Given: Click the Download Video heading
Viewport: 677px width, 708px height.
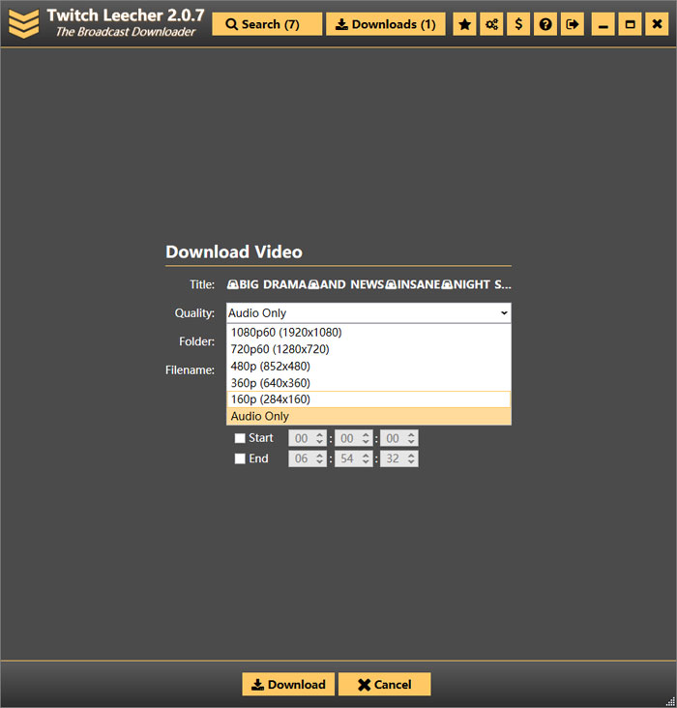Looking at the screenshot, I should click(234, 251).
